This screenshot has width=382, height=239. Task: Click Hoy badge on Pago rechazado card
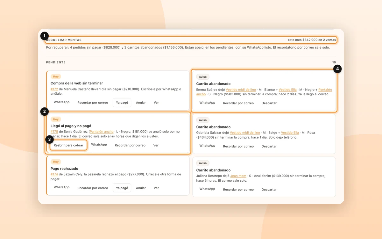tap(56, 162)
